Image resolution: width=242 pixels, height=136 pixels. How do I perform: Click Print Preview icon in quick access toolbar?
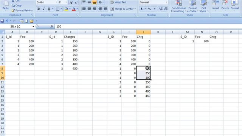point(22,21)
